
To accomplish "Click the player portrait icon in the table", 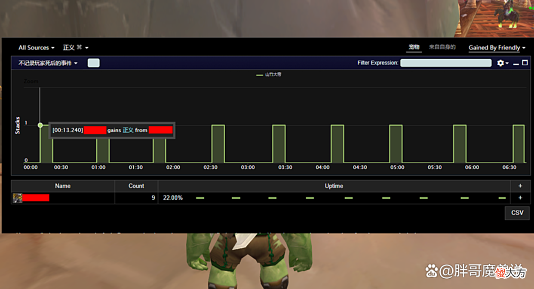I will [17, 198].
